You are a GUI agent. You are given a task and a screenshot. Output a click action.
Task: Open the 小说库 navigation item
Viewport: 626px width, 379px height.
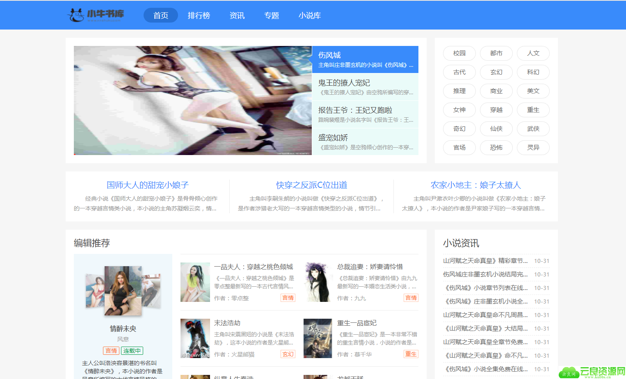310,15
